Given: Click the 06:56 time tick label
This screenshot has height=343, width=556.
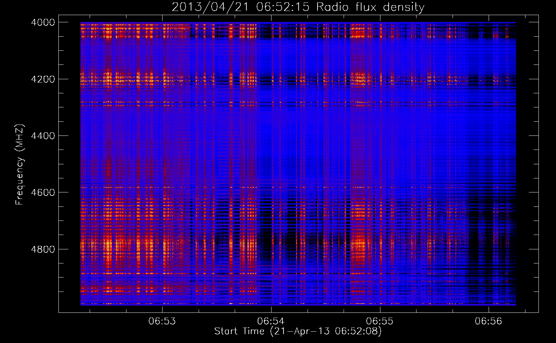Looking at the screenshot, I should pos(489,321).
